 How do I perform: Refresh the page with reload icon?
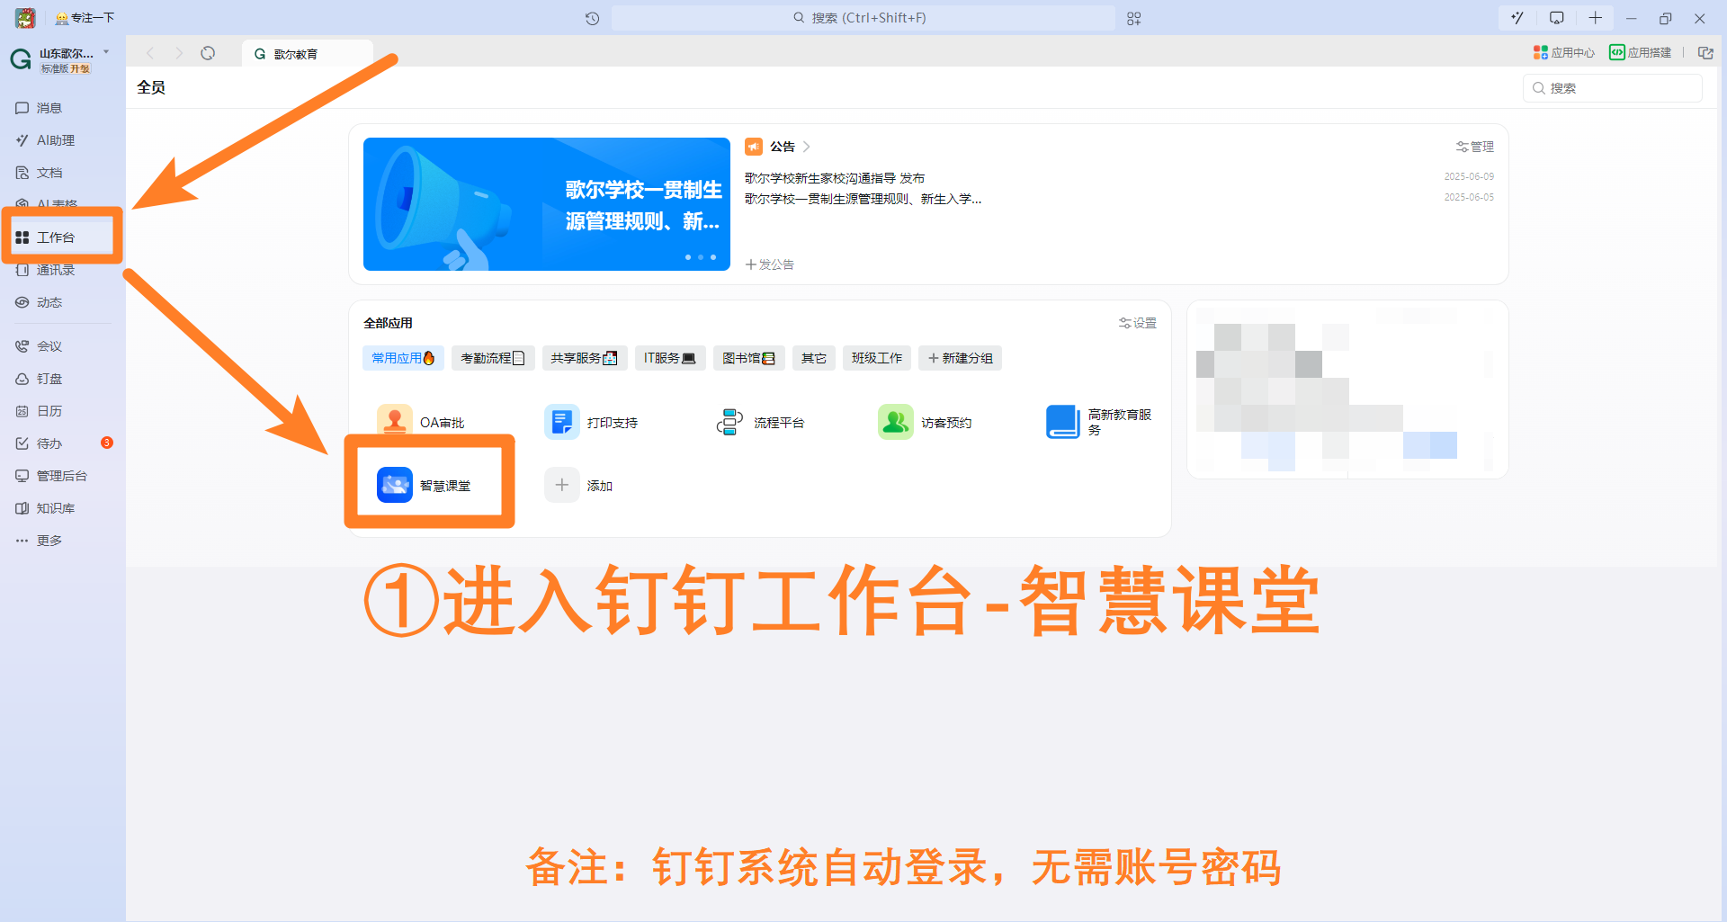208,53
